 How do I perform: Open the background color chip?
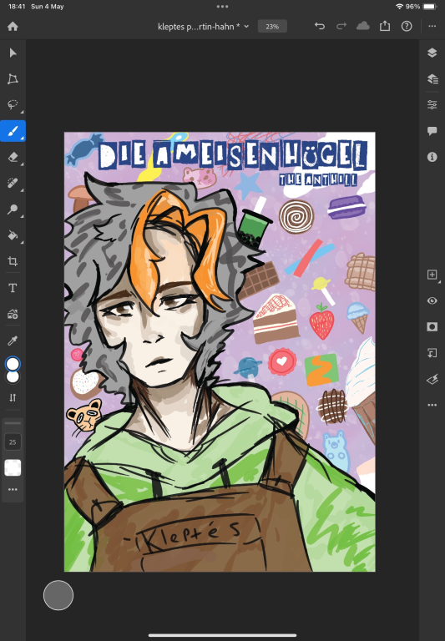(13, 377)
